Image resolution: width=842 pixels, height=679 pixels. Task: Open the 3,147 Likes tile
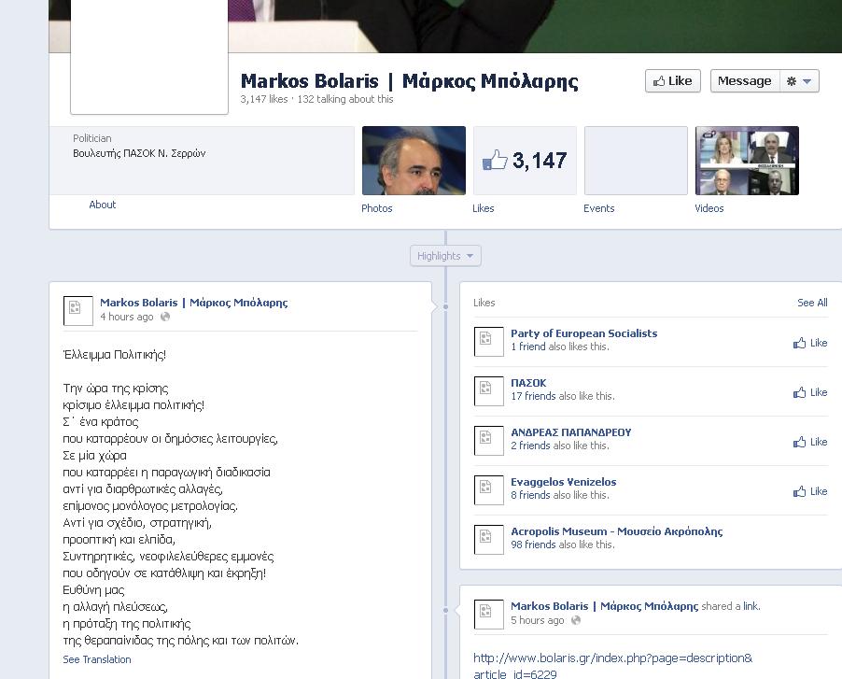tap(525, 161)
